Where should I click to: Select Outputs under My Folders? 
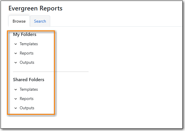(x=27, y=62)
